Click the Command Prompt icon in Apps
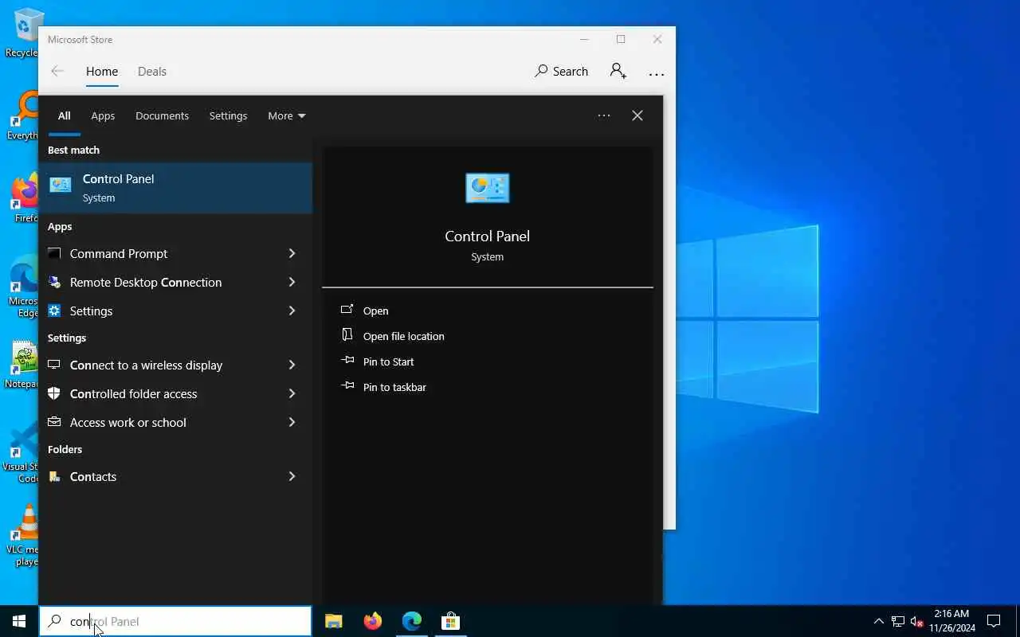The width and height of the screenshot is (1020, 637). [54, 253]
